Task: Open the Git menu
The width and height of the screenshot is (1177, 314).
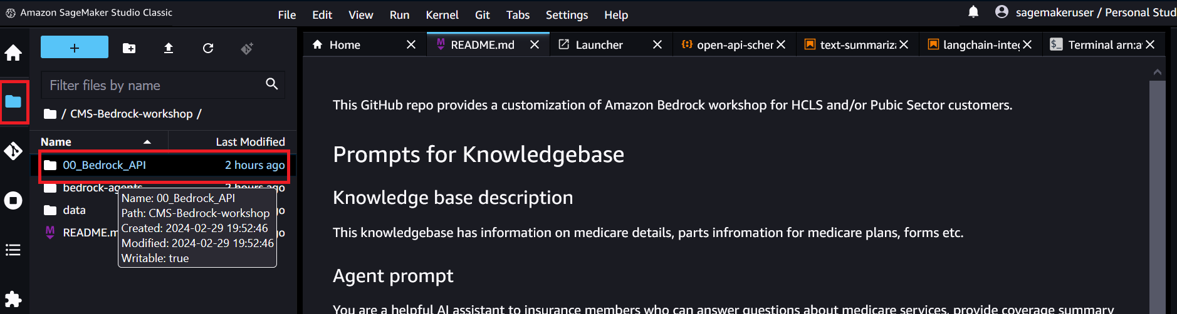Action: [x=483, y=15]
